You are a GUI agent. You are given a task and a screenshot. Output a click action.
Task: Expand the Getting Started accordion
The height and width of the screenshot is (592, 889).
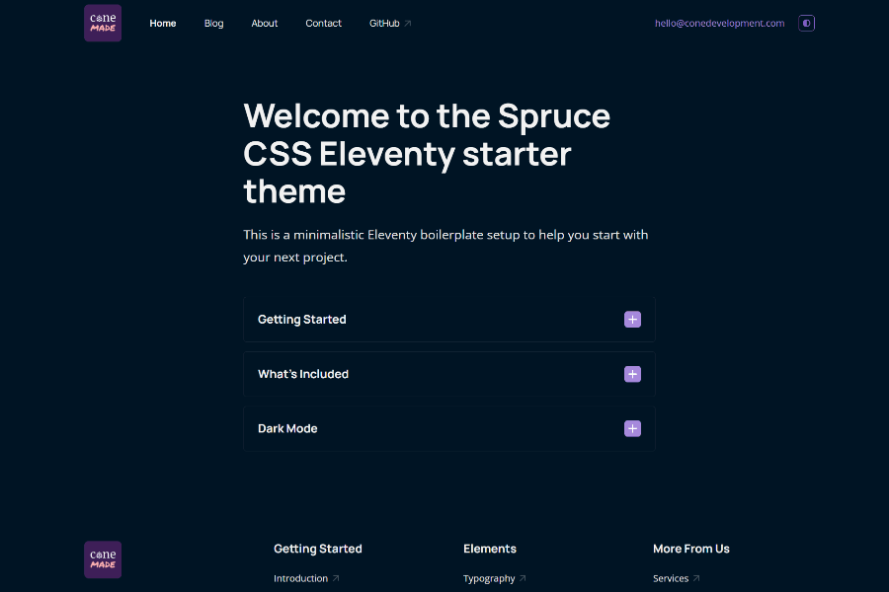pyautogui.click(x=449, y=319)
